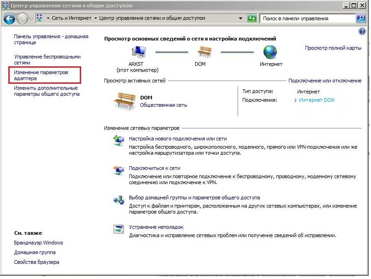Click the Подключиться к сети icon

tap(119, 170)
